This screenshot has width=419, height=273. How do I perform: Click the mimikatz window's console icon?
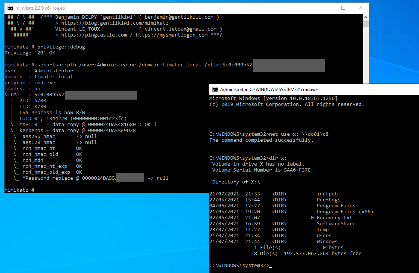click(x=10, y=8)
